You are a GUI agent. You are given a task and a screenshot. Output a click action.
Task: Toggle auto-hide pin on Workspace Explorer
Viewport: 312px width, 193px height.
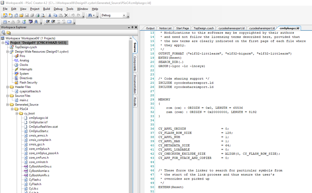click(132, 27)
